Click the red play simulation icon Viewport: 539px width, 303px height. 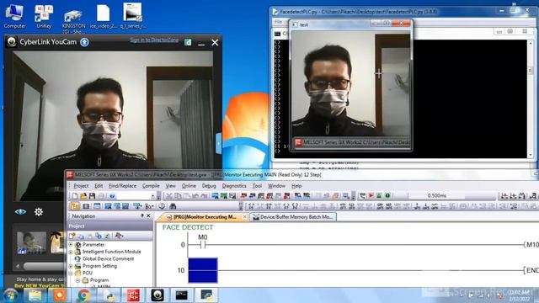click(x=371, y=196)
